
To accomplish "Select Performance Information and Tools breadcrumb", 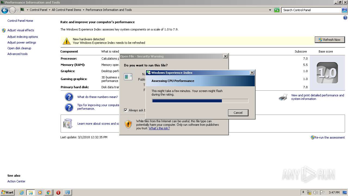I will (108, 10).
